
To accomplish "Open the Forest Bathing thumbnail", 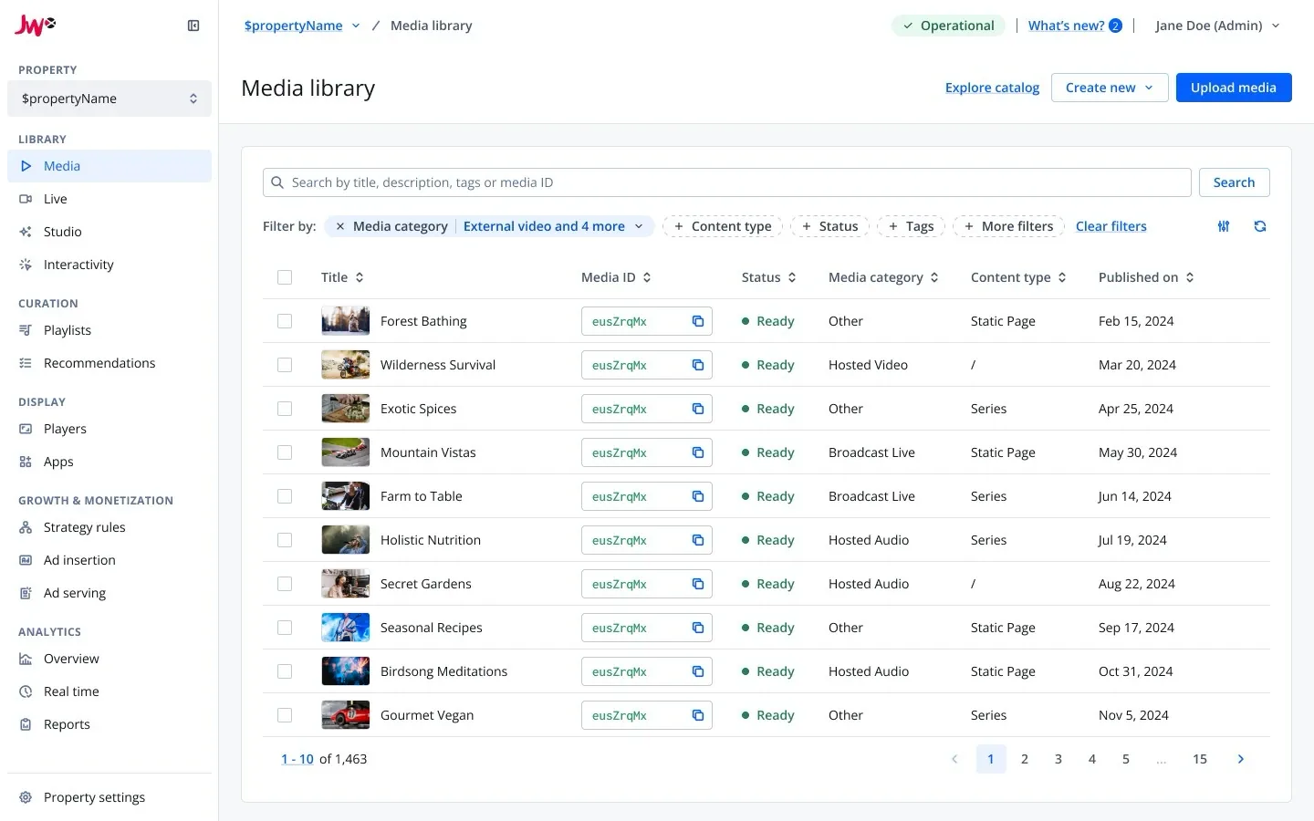I will pos(346,321).
